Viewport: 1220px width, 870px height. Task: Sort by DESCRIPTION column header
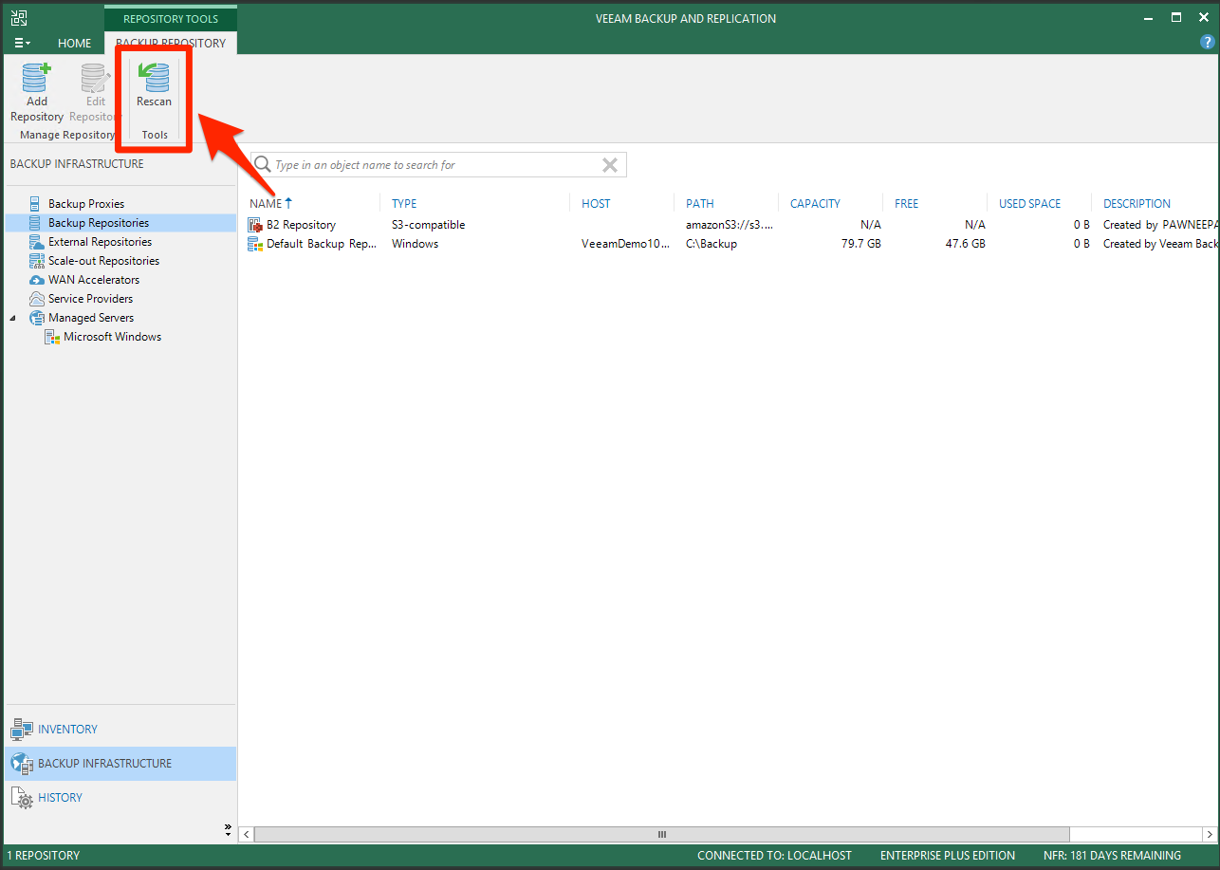tap(1137, 203)
